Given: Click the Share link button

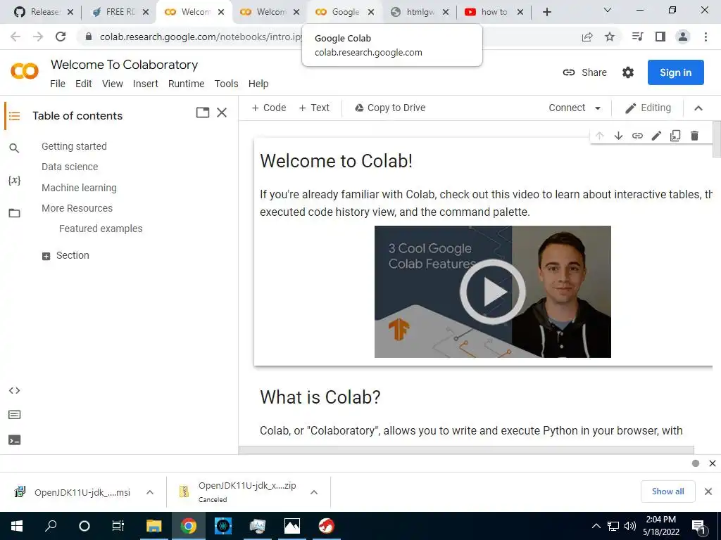Looking at the screenshot, I should pyautogui.click(x=585, y=72).
